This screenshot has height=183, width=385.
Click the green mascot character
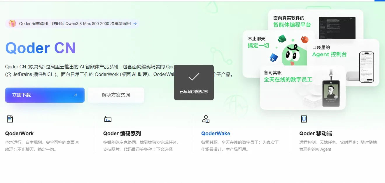click(294, 55)
